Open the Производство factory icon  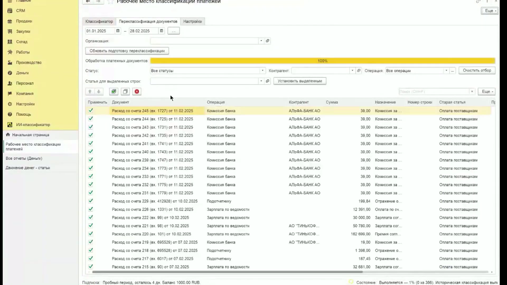[10, 63]
